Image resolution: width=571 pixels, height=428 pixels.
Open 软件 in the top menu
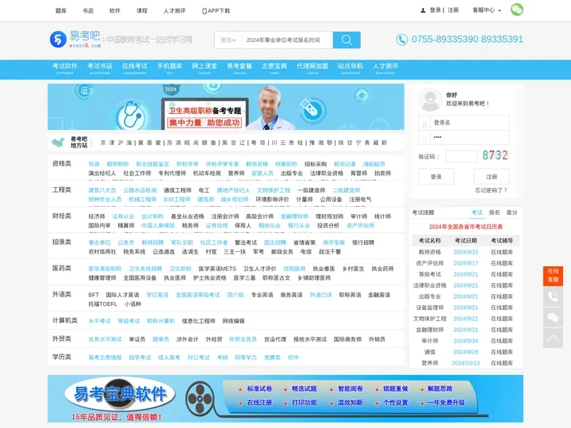click(115, 11)
